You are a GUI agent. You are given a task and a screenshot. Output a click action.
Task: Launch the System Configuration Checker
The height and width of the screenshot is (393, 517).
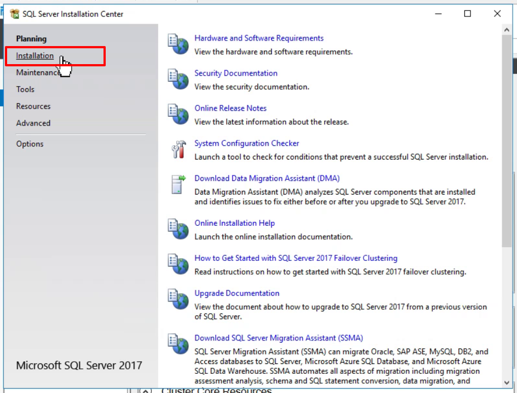point(246,143)
